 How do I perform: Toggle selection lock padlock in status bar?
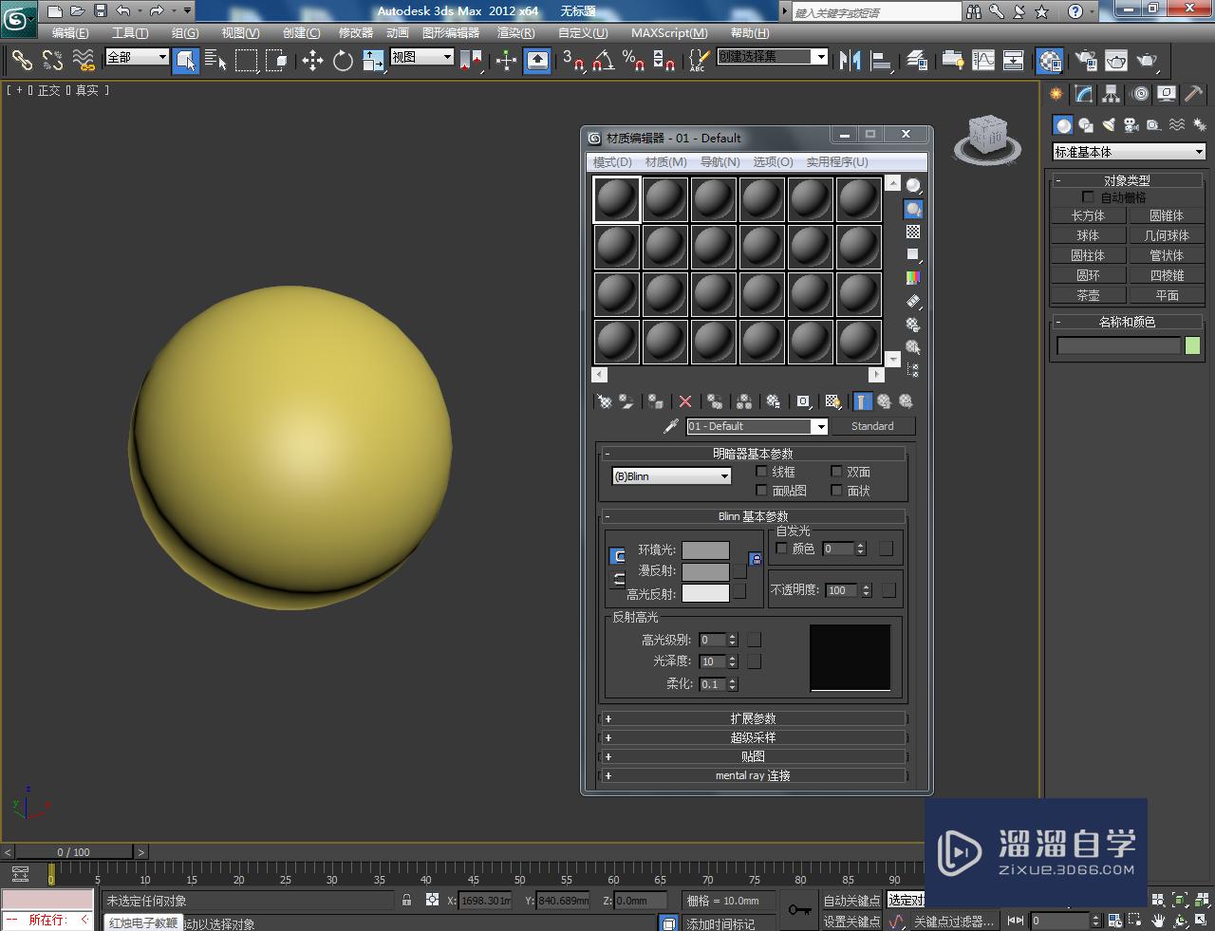pos(407,900)
